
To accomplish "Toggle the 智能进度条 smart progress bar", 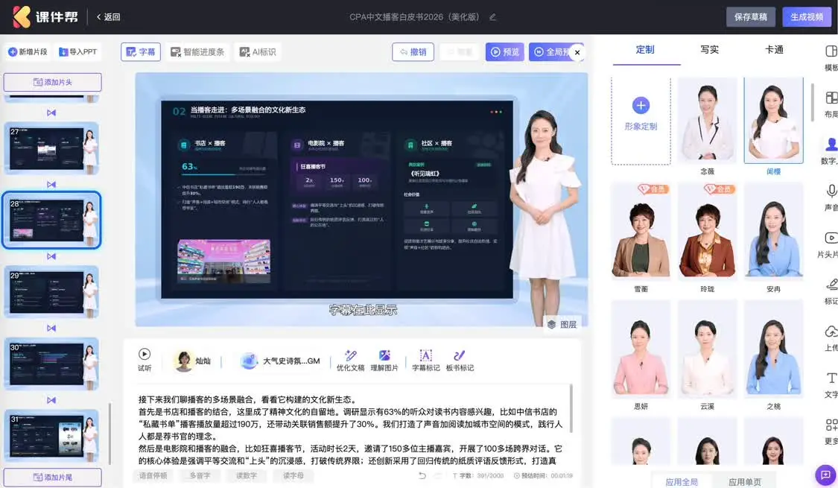I will (197, 52).
